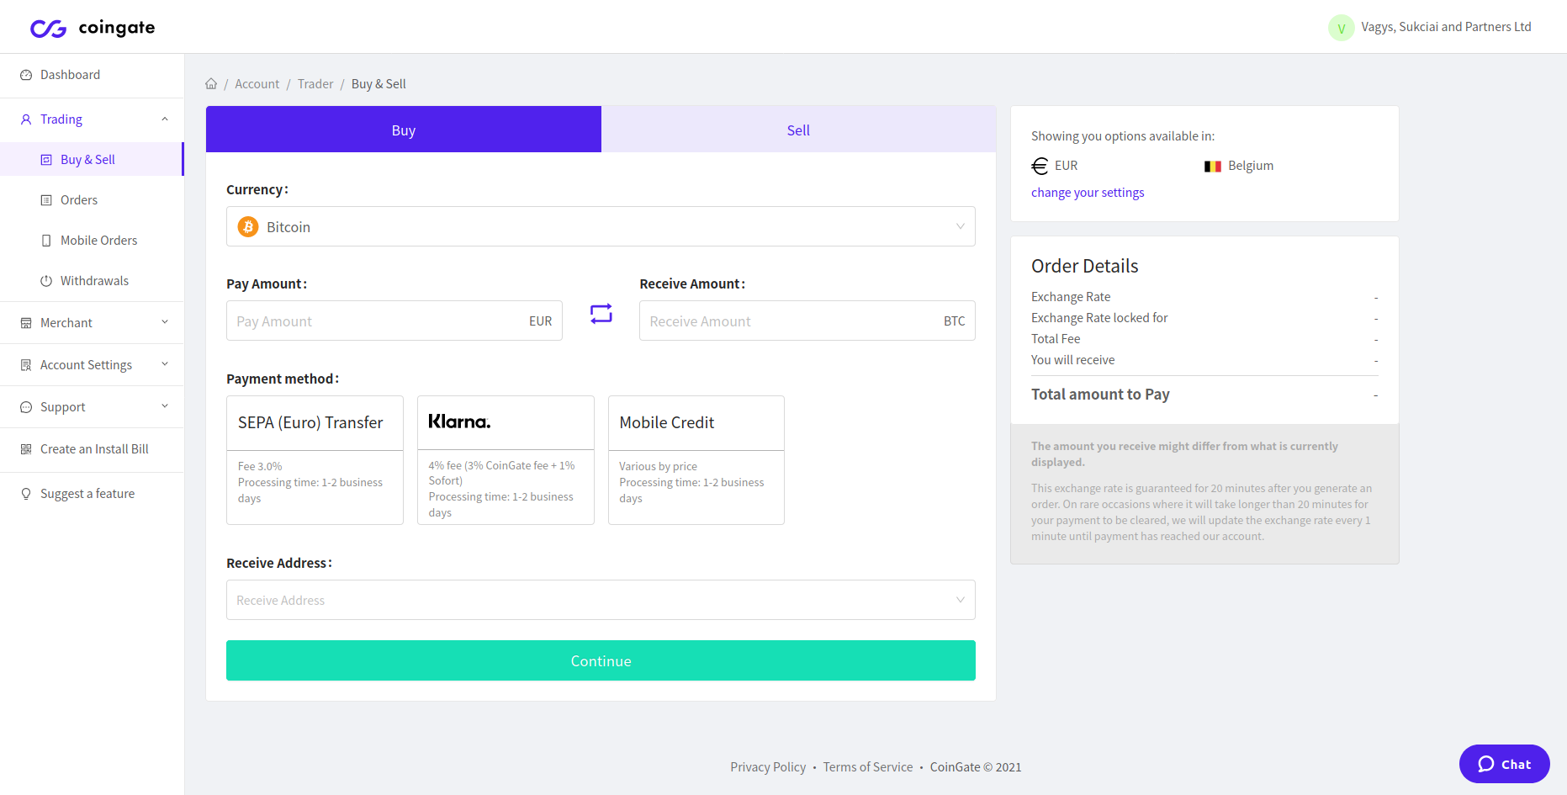Open the Bitcoin currency dropdown
The height and width of the screenshot is (795, 1567).
(x=601, y=226)
